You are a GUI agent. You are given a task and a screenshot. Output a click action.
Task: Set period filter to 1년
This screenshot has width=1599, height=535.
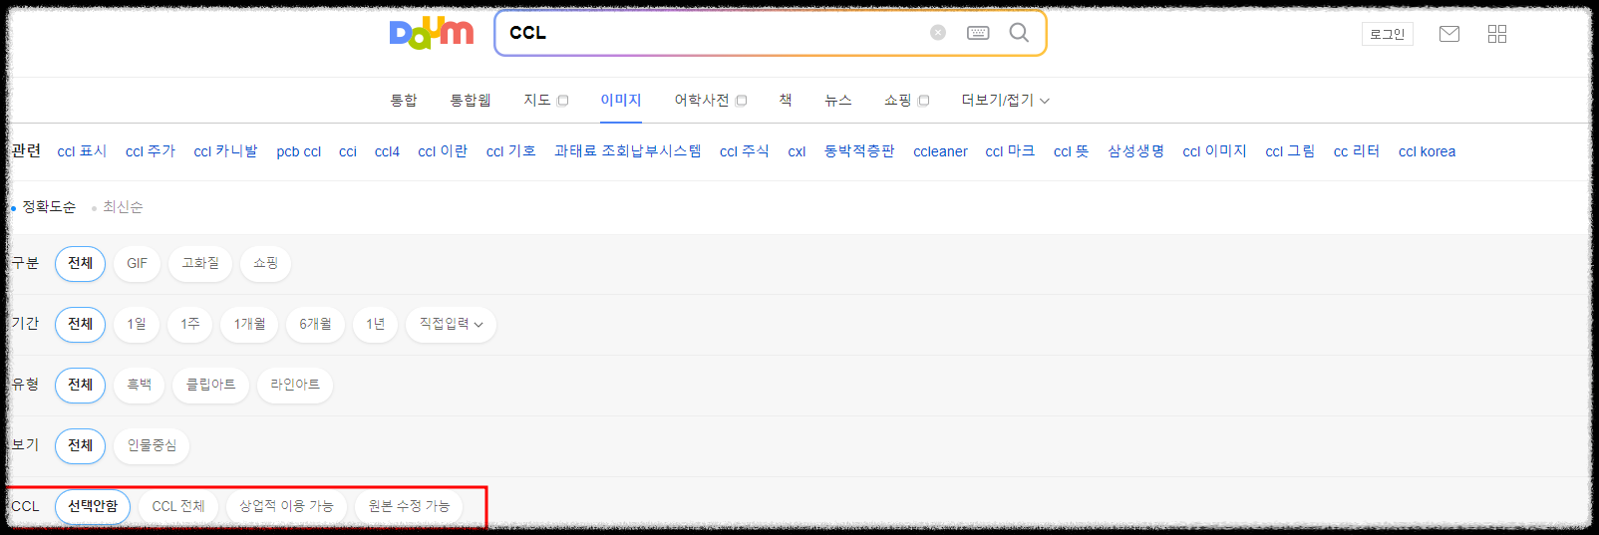click(375, 325)
